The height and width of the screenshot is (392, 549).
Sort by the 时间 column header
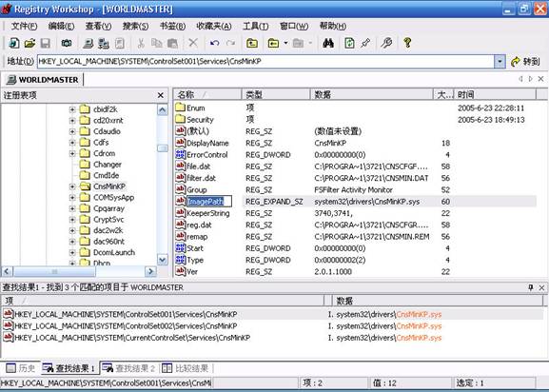(495, 94)
